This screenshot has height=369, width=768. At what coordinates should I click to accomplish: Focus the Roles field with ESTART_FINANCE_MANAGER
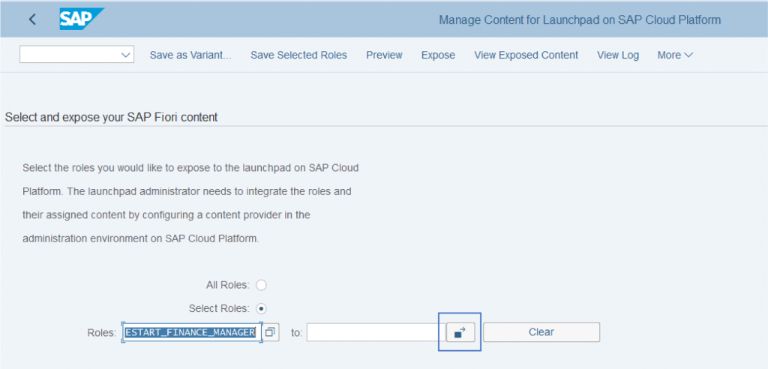click(x=192, y=332)
